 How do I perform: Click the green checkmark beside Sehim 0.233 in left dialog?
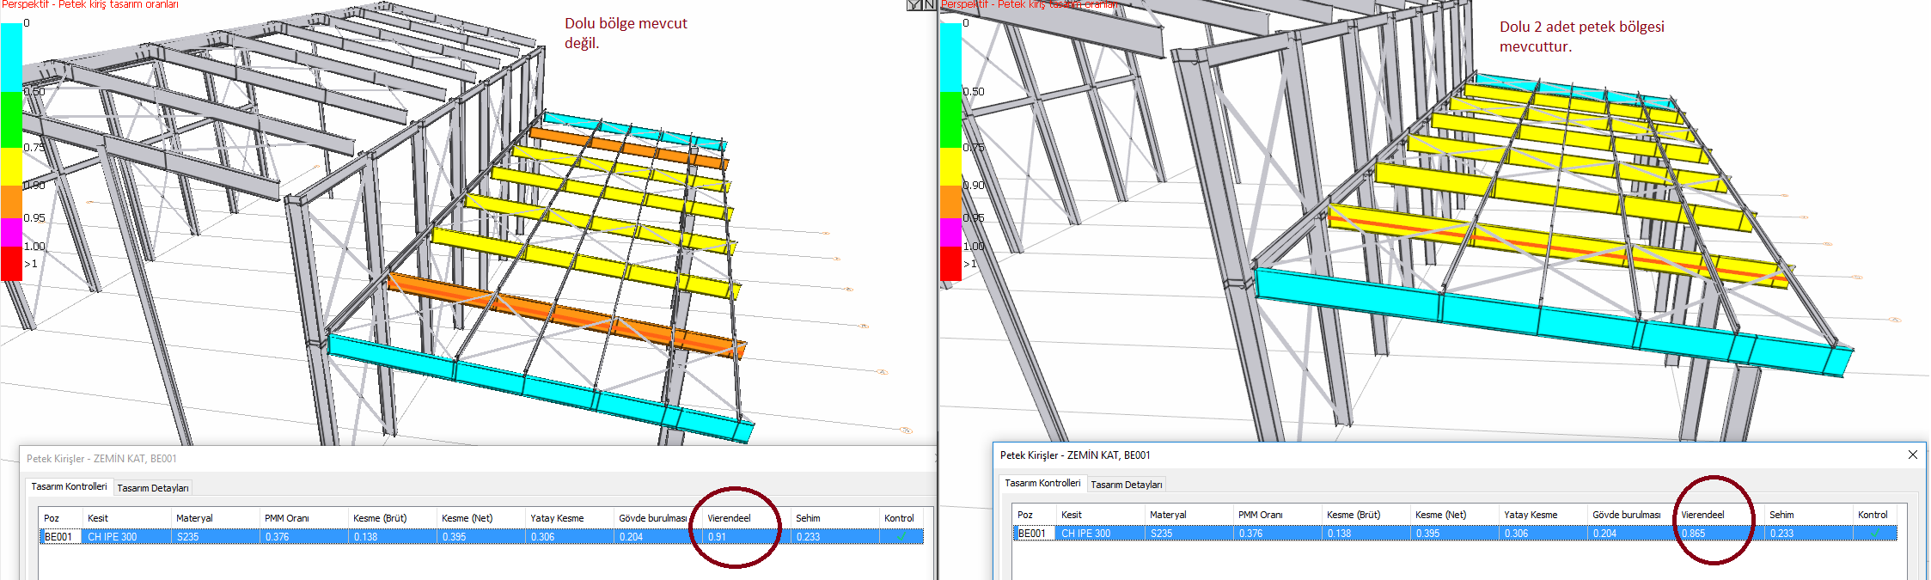point(901,536)
